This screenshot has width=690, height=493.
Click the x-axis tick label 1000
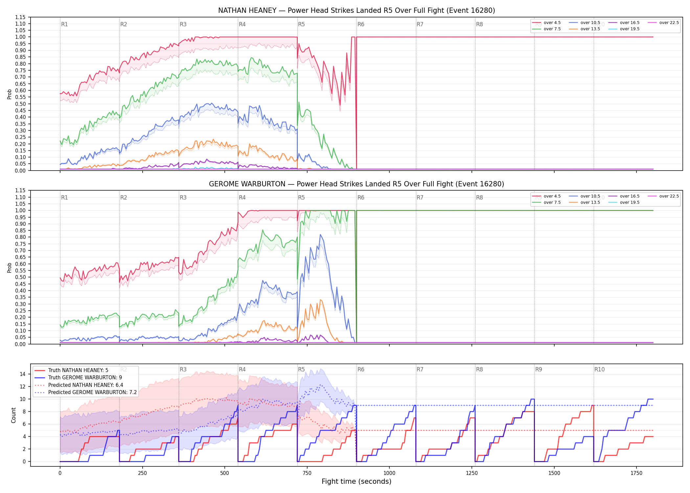(x=389, y=473)
